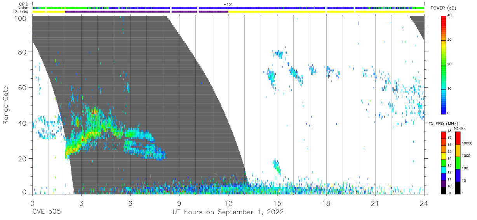Click the POWER (dB) colorbar title
The height and width of the screenshot is (220, 477).
click(443, 8)
